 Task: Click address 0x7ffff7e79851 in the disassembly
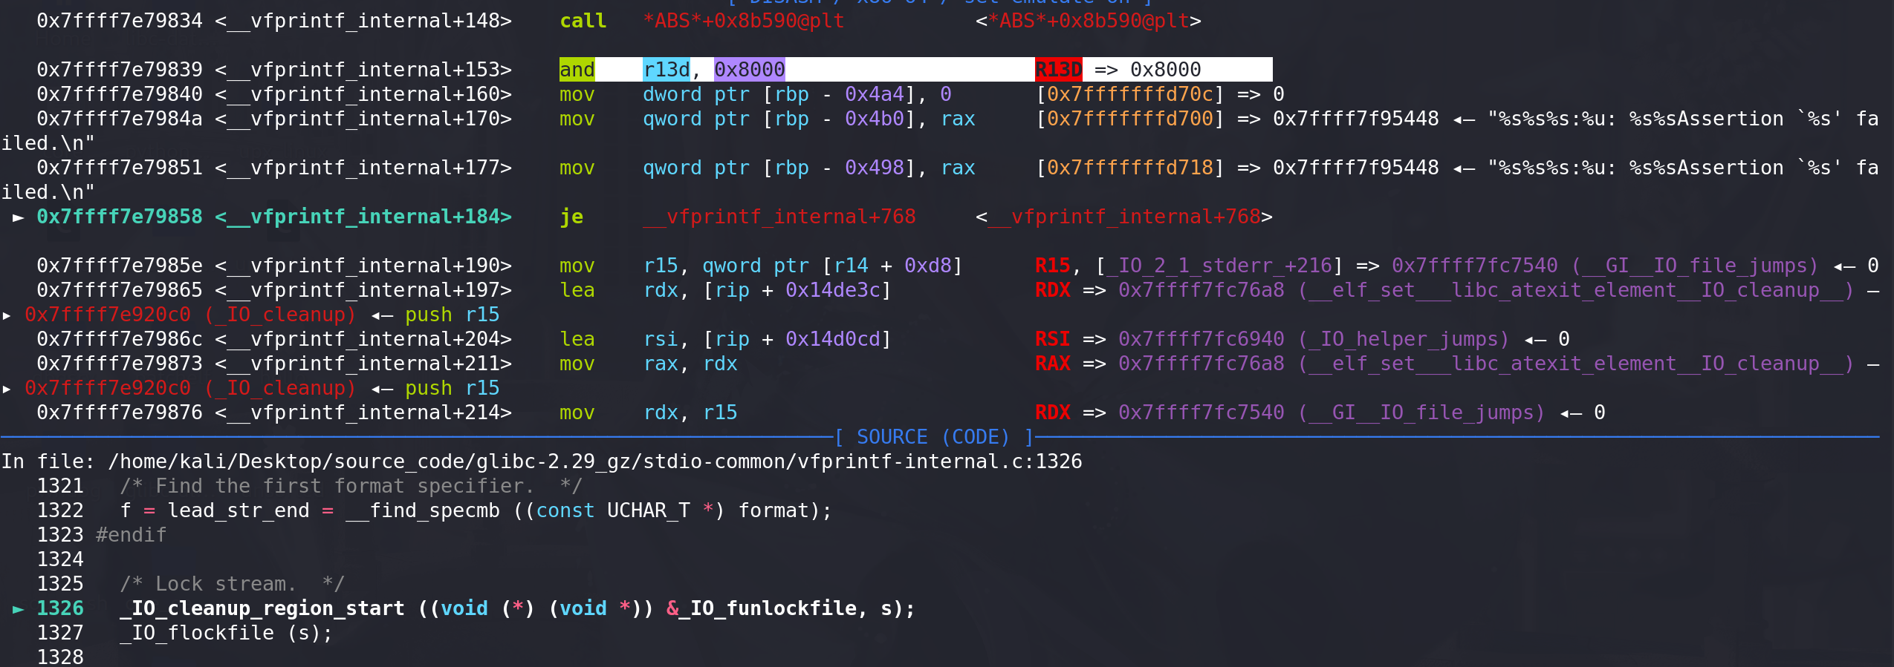[x=120, y=168]
